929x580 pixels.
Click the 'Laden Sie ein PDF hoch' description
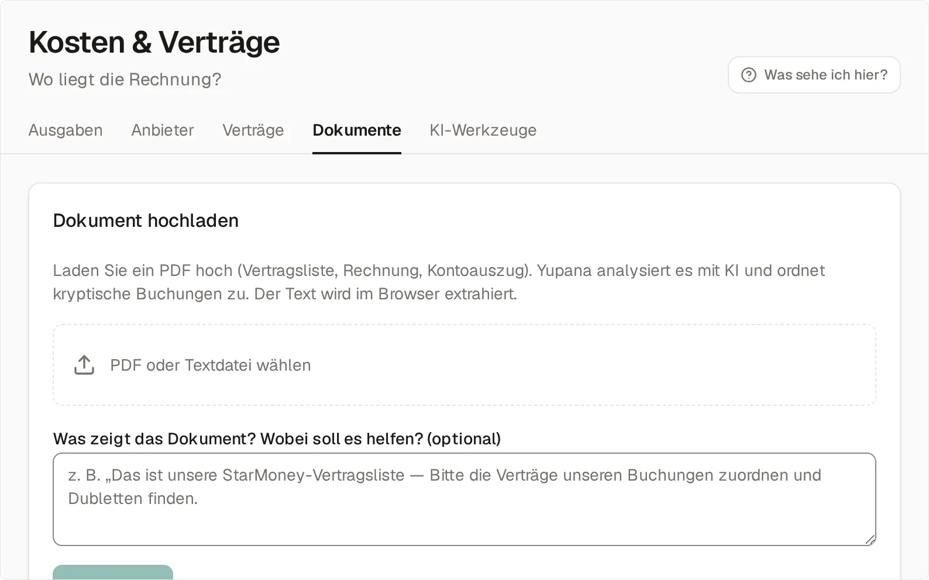439,282
